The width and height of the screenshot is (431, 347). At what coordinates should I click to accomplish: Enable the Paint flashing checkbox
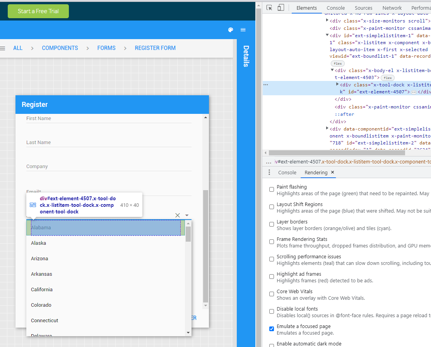272,190
